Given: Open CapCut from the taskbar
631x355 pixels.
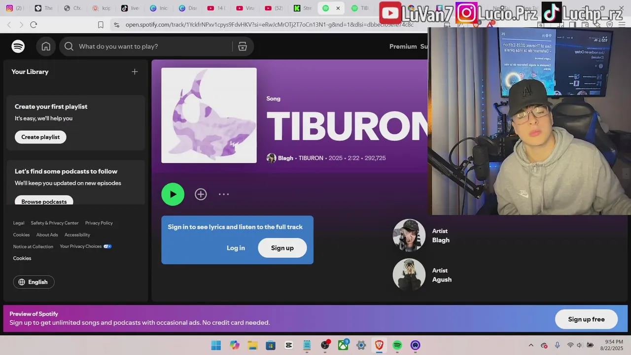Looking at the screenshot, I should [289, 345].
